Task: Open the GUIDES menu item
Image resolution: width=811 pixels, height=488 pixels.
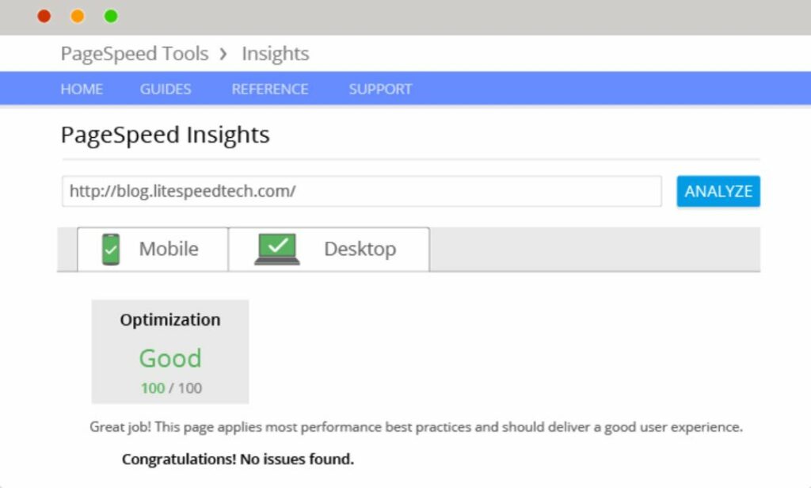Action: tap(166, 89)
